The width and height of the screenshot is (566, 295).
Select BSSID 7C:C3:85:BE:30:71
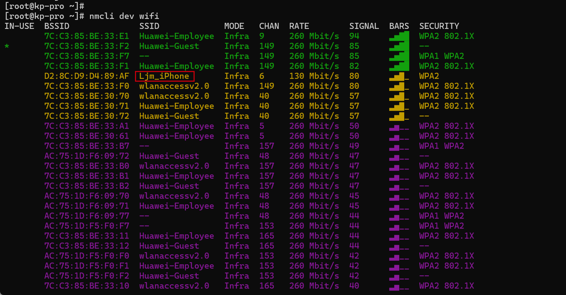coord(87,106)
